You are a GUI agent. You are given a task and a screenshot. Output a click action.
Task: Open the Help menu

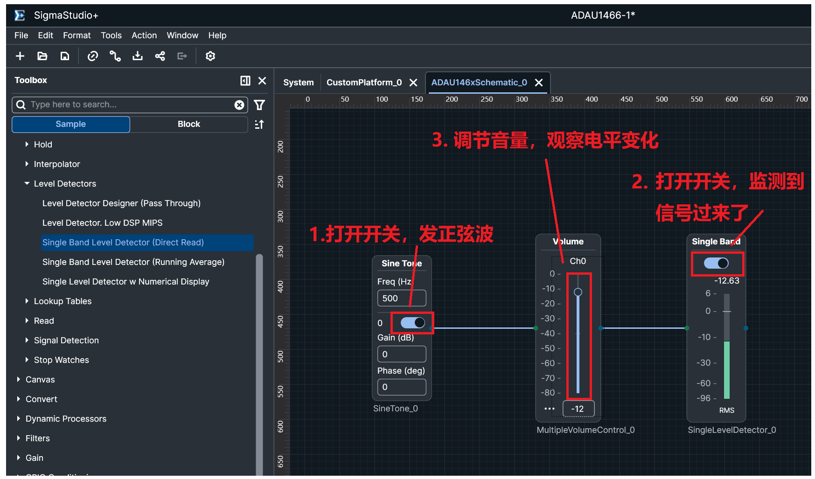tap(217, 35)
